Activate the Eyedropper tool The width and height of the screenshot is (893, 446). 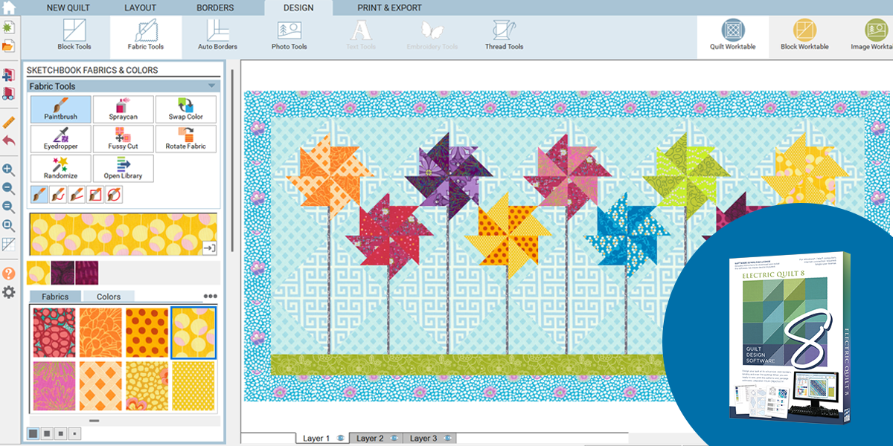(60, 139)
